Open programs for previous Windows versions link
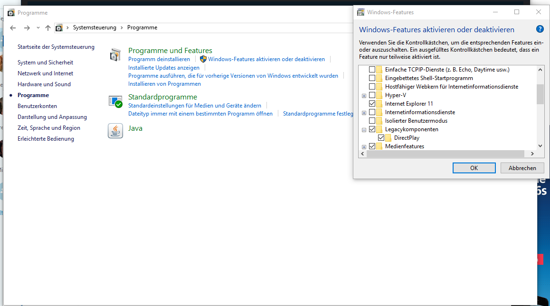The width and height of the screenshot is (550, 306). click(233, 75)
